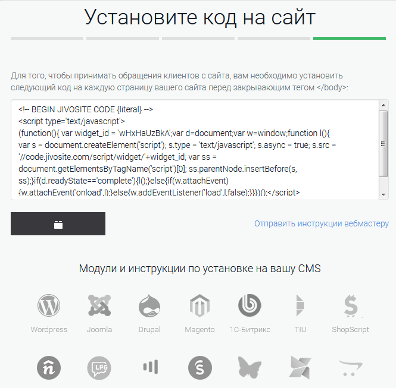Image resolution: width=396 pixels, height=388 pixels.
Task: Select the pinwheel CMS icon
Action: [x=300, y=368]
